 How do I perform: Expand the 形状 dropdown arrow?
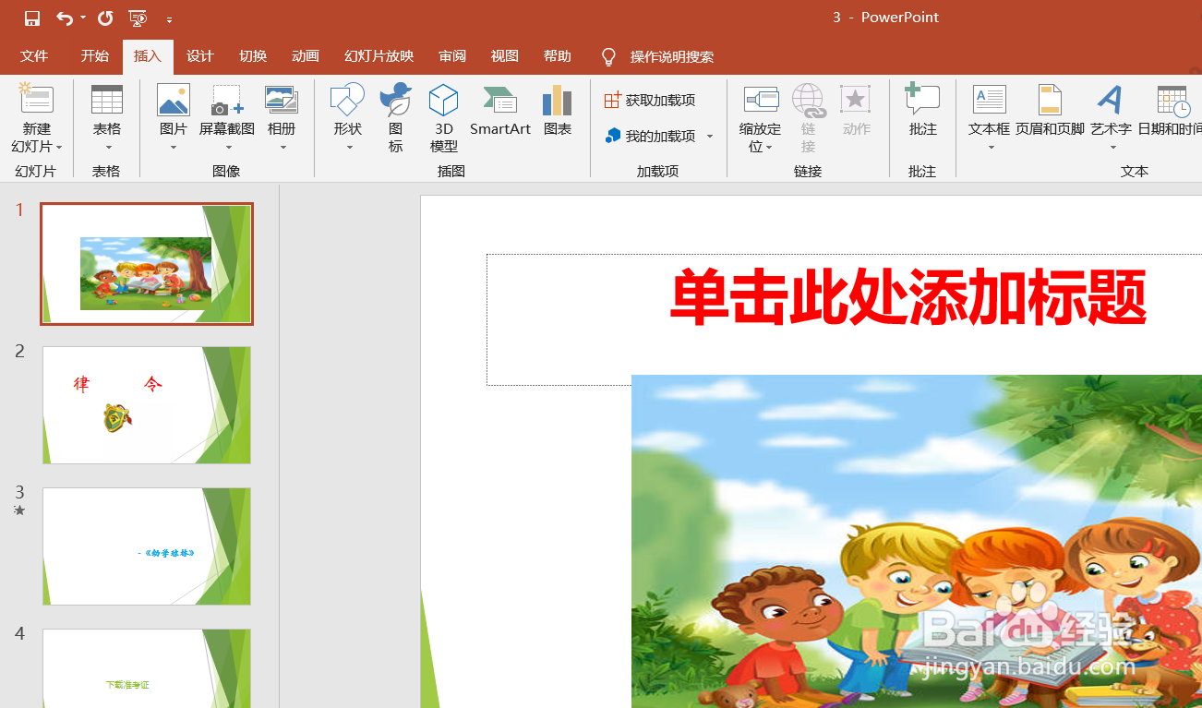click(349, 148)
